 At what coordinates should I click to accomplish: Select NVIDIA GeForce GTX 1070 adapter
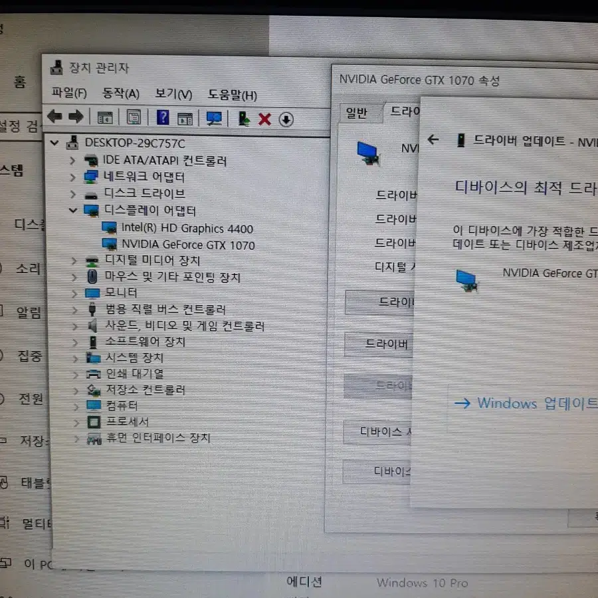[x=188, y=245]
